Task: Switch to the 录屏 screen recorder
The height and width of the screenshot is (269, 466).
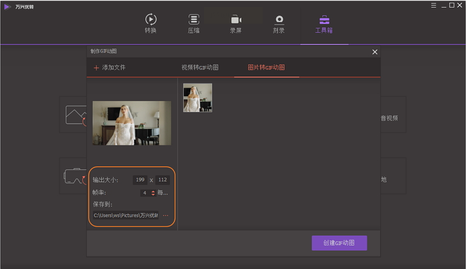Action: pos(236,24)
